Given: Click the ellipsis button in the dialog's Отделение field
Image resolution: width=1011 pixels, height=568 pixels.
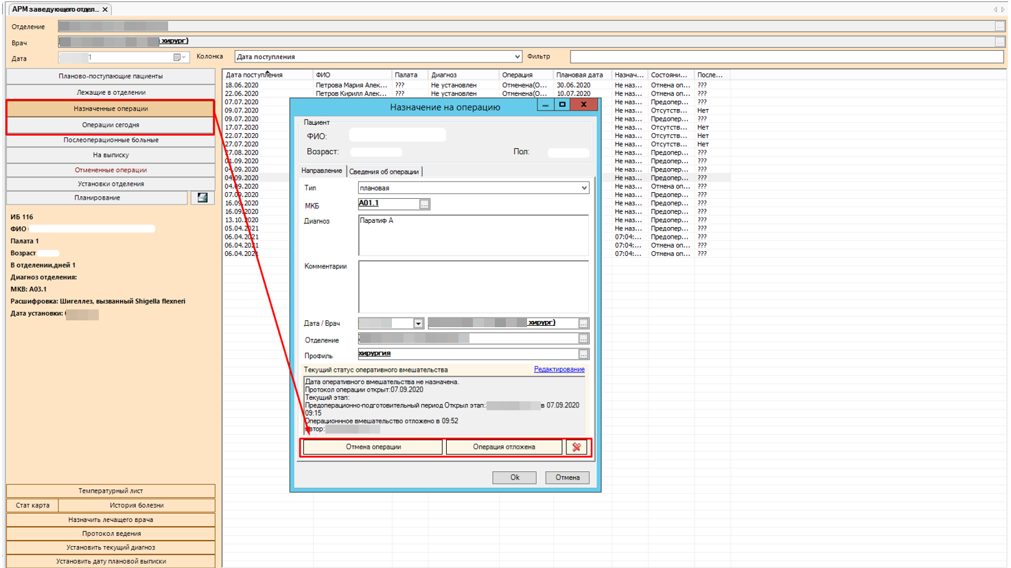Looking at the screenshot, I should click(x=583, y=339).
